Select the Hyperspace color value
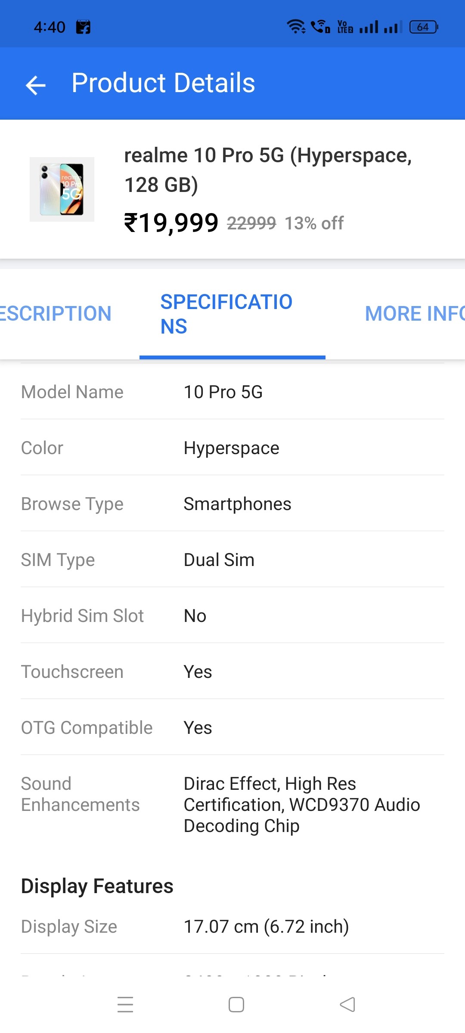465x1033 pixels. click(x=231, y=448)
